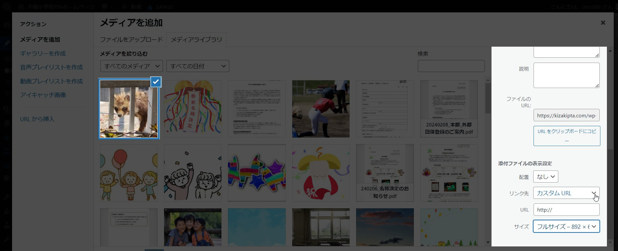Select the 20240208_本部_外部 PDF thumbnail
Viewport: 618px width, 251px height.
[449, 109]
